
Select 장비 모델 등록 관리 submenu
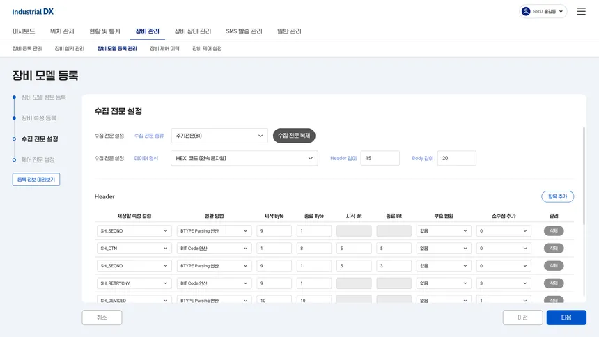click(117, 49)
